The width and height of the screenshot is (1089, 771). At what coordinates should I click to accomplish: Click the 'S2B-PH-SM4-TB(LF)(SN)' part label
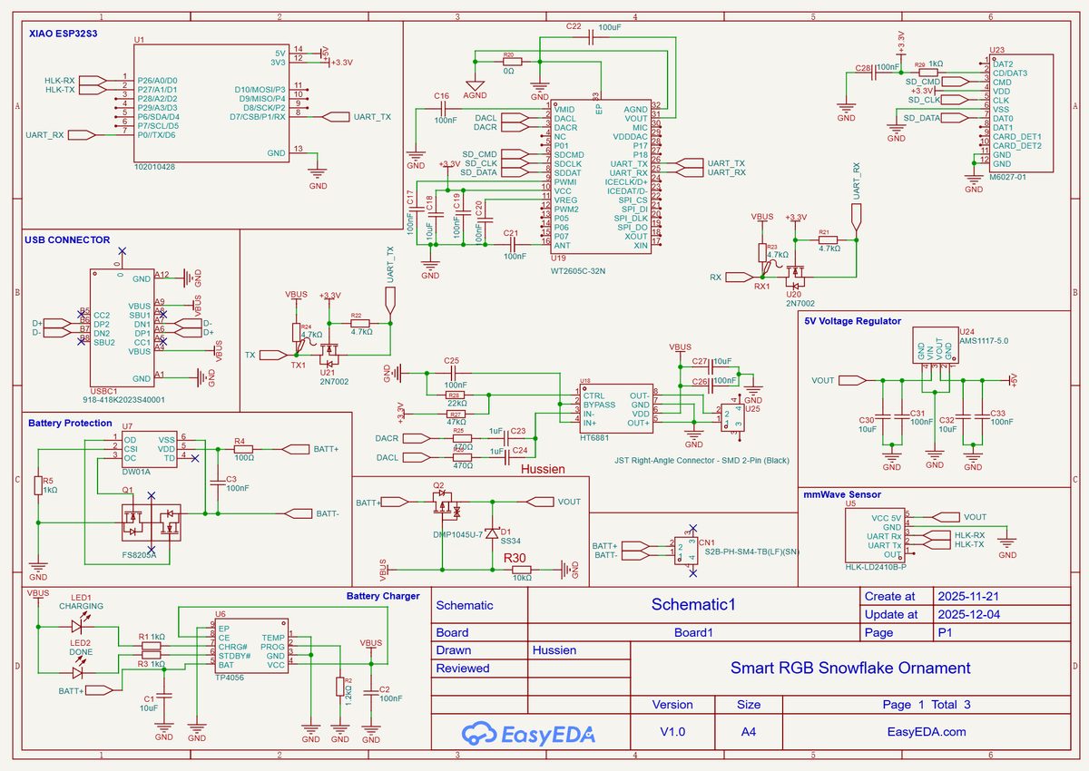pos(751,551)
